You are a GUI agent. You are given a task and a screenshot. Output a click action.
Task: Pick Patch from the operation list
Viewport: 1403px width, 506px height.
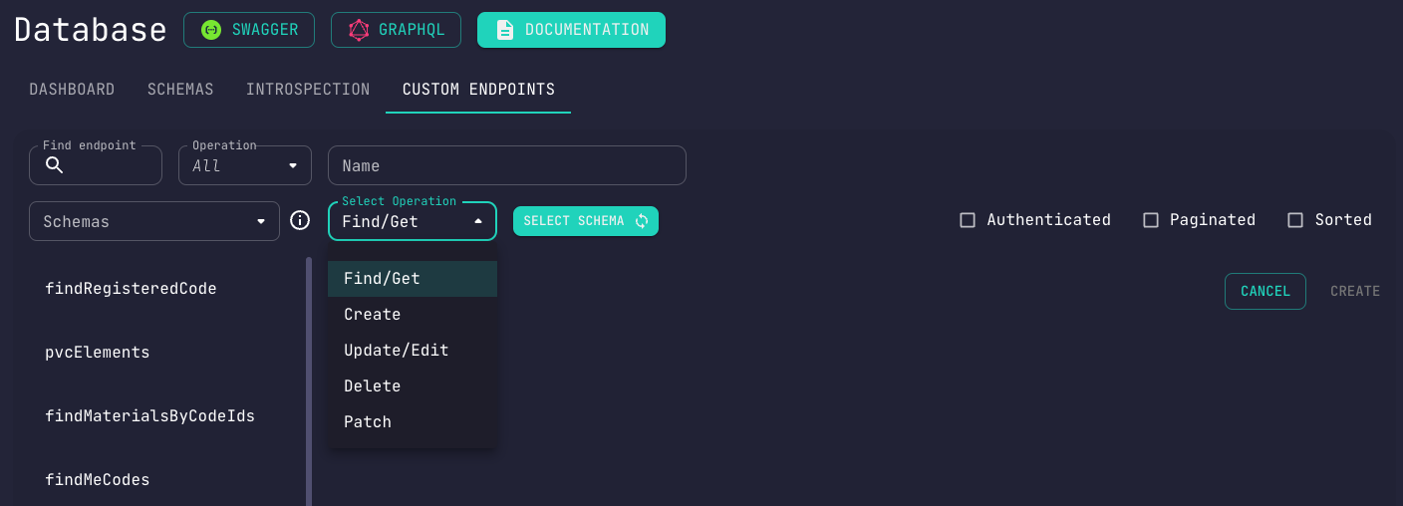(413, 422)
